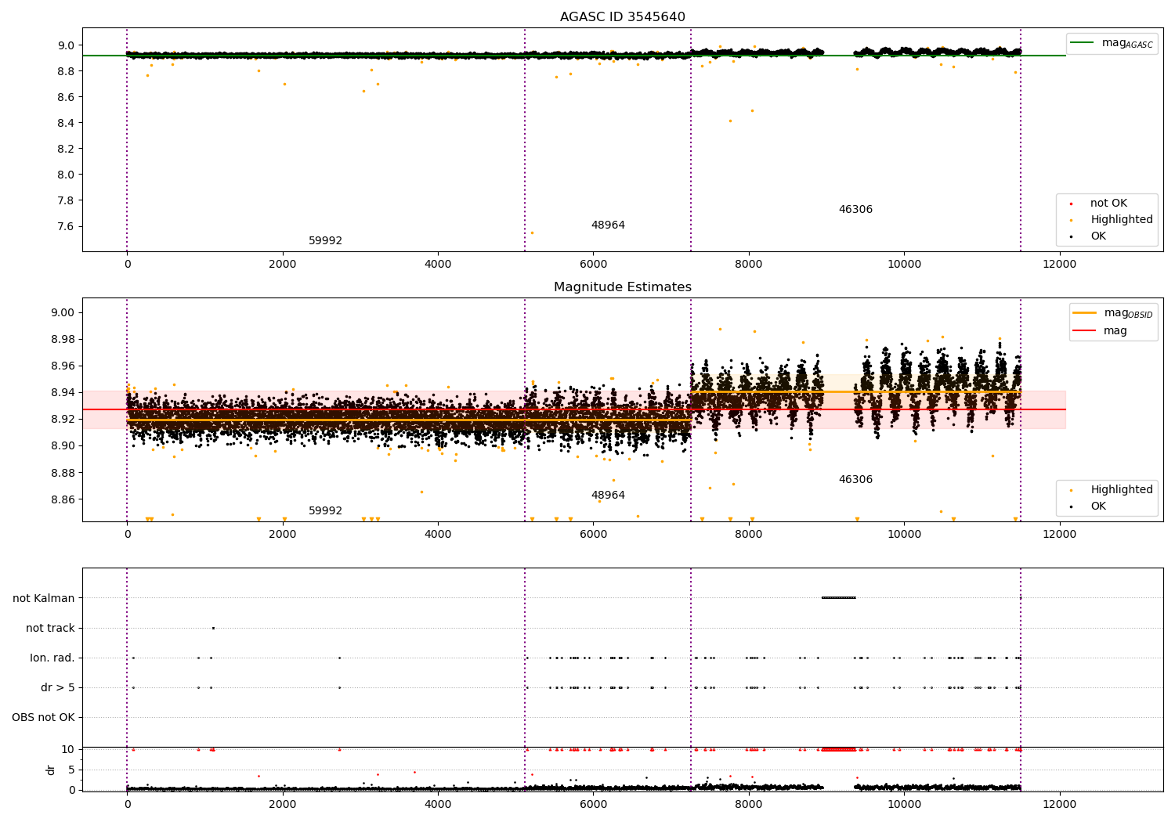Click the 'Ion. rad.' row label
Image resolution: width=1175 pixels, height=822 pixels.
pos(52,658)
